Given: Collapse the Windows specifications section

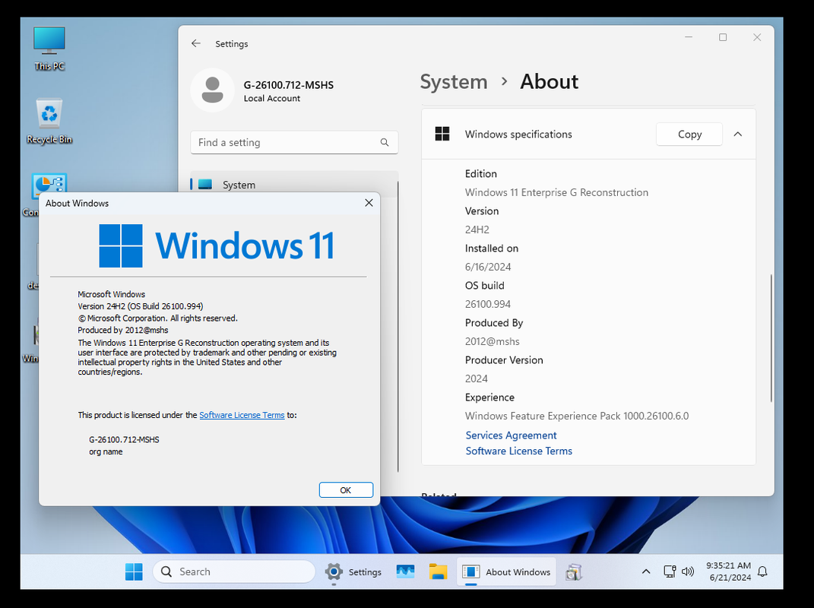Looking at the screenshot, I should click(738, 134).
